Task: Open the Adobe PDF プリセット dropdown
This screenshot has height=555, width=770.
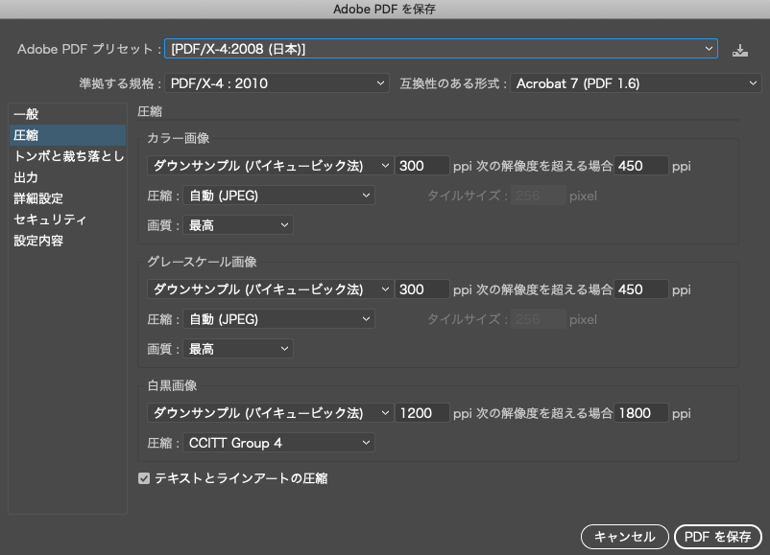Action: point(441,49)
